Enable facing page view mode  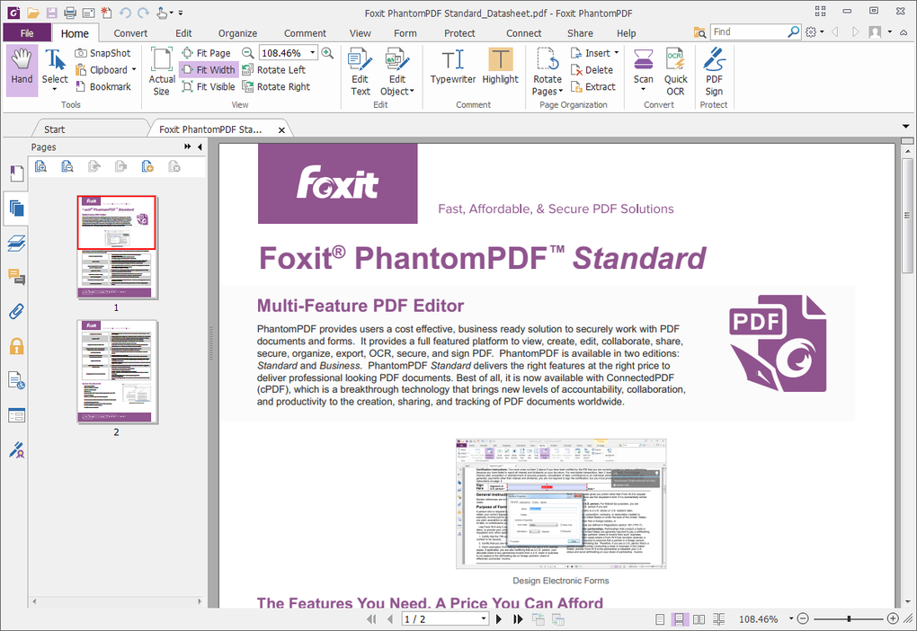(699, 618)
